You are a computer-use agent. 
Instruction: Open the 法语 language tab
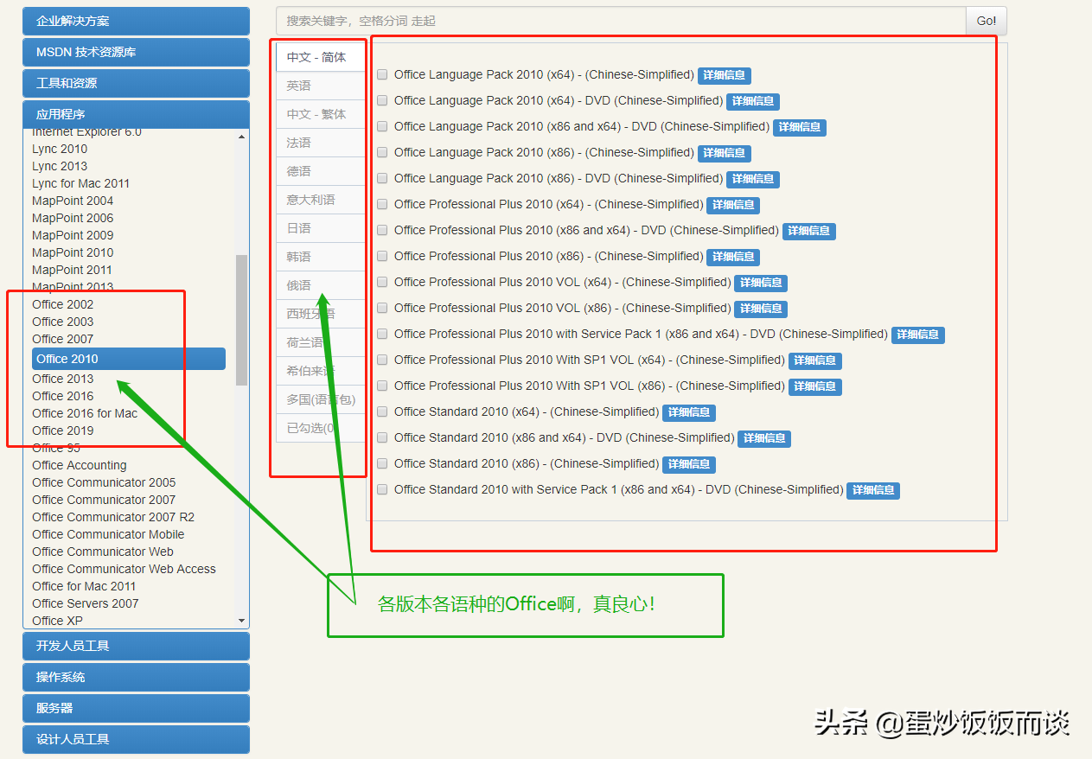(320, 143)
